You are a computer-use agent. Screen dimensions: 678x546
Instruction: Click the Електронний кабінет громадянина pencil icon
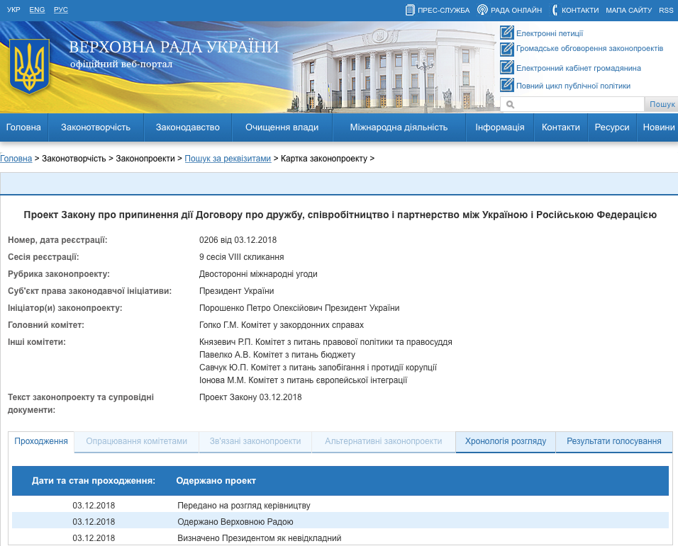507,68
